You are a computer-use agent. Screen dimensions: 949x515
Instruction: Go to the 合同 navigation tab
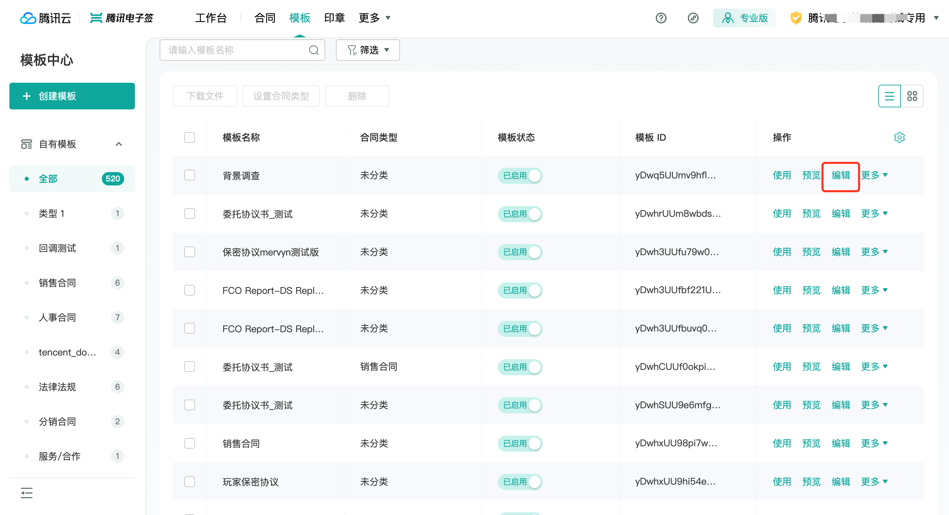click(264, 18)
